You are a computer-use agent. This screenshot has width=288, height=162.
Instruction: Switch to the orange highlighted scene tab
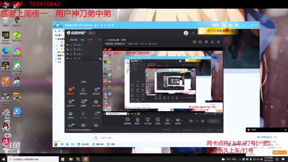point(90,40)
